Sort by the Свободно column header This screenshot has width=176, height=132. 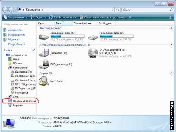click(x=106, y=23)
